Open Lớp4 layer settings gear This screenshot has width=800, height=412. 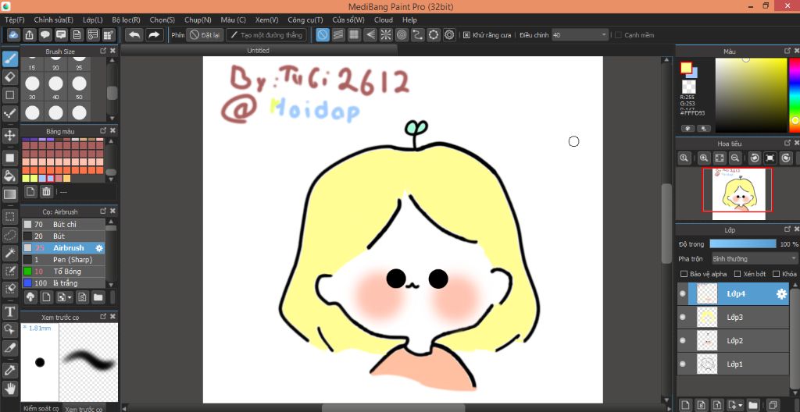click(781, 293)
